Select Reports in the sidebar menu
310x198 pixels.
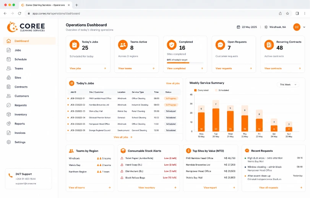29,124
